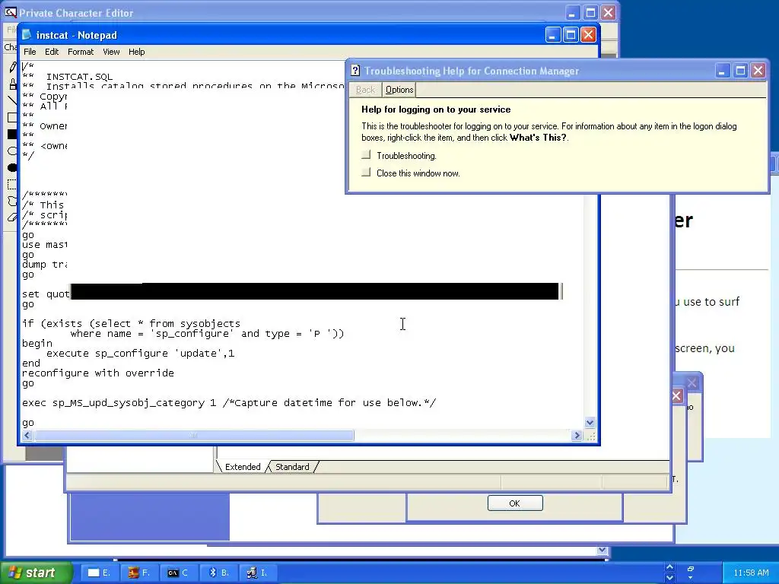This screenshot has width=779, height=584.
Task: Switch to the Bluetooth 'B.' taskbar item
Action: tap(218, 573)
